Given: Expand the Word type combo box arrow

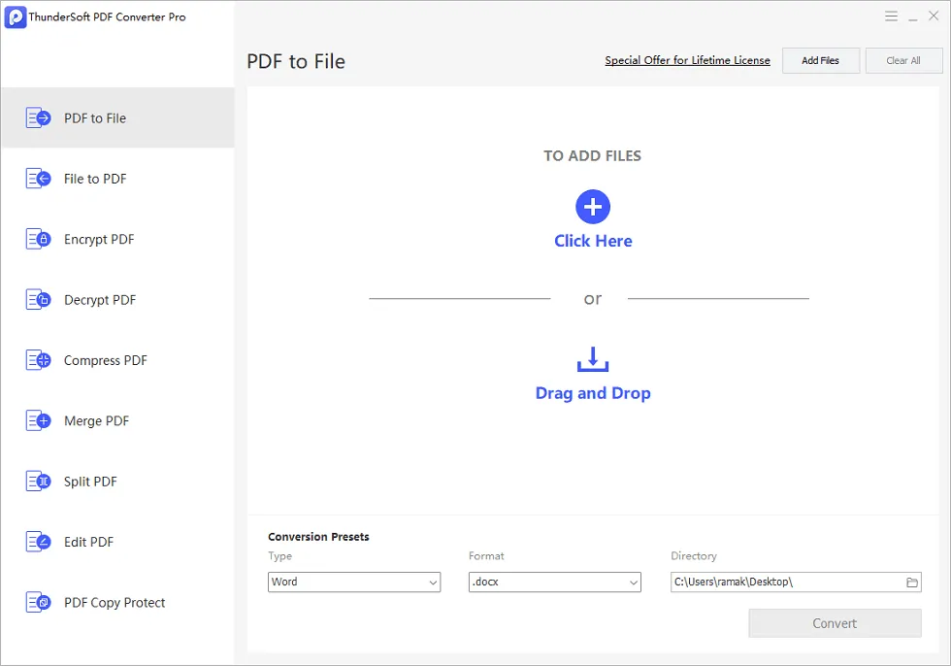Looking at the screenshot, I should [x=435, y=582].
